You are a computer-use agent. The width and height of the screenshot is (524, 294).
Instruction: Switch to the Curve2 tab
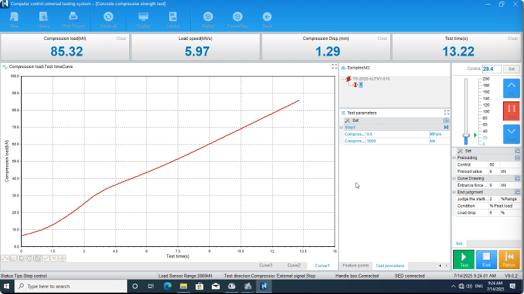tap(294, 266)
